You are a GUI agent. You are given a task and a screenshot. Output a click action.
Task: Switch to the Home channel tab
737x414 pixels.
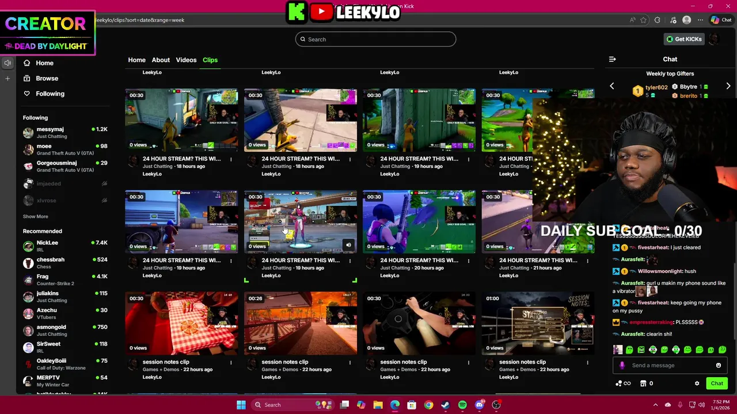point(136,60)
